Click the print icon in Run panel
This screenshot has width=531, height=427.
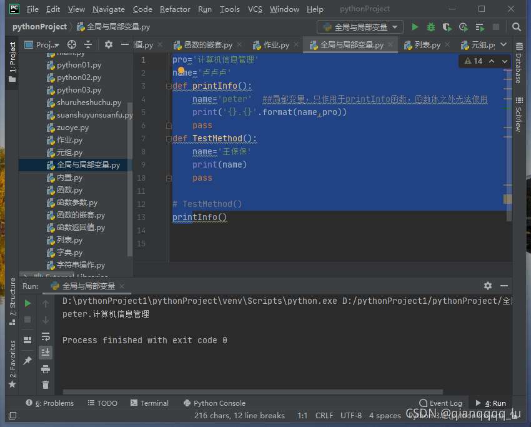point(46,369)
